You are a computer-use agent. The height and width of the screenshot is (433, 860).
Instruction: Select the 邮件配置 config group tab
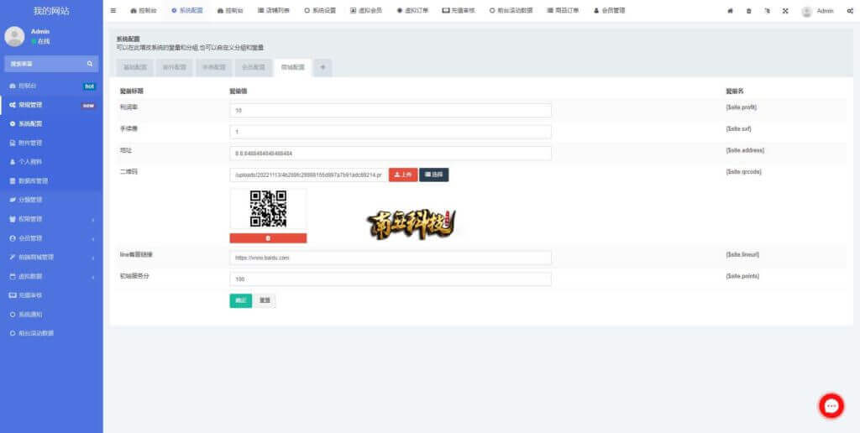click(x=175, y=67)
